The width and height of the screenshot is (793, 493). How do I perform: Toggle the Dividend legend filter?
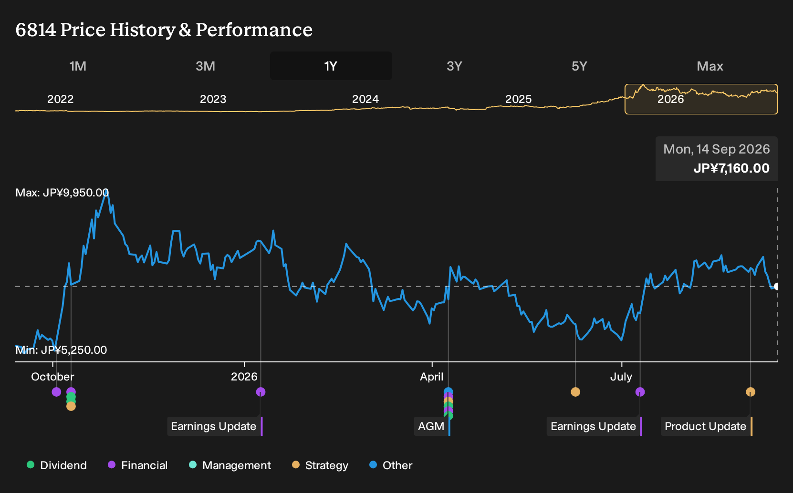(x=57, y=465)
